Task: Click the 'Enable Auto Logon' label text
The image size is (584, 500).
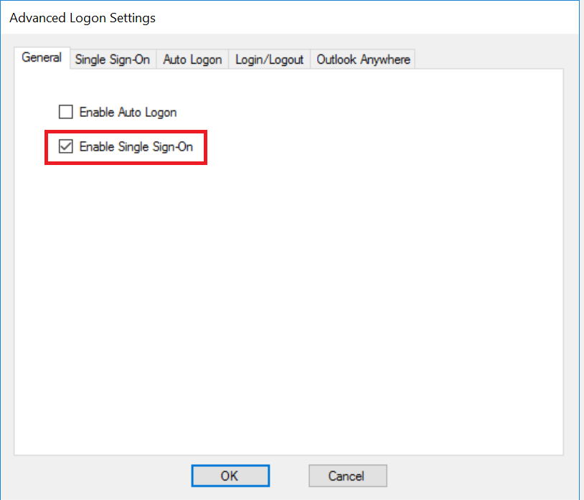Action: [x=128, y=112]
